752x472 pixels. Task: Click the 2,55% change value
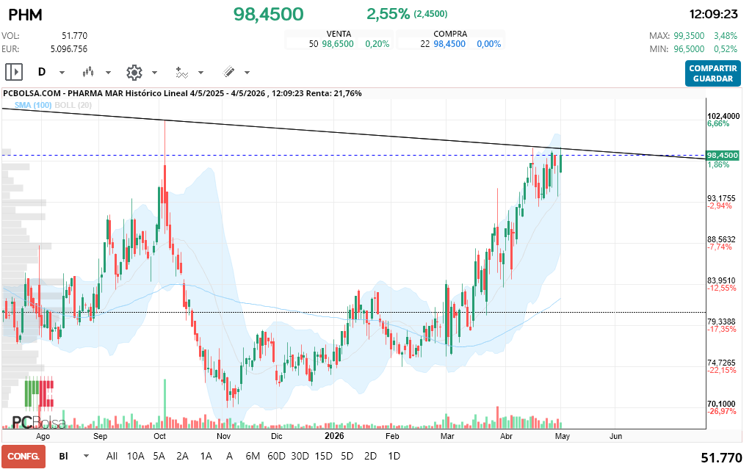click(x=388, y=14)
